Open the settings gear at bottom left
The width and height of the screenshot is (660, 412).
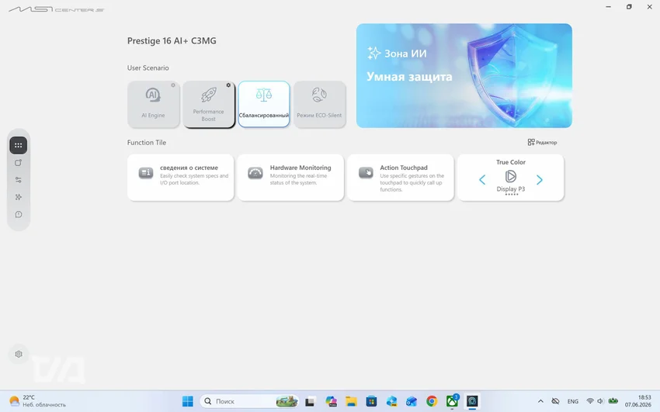pyautogui.click(x=19, y=354)
